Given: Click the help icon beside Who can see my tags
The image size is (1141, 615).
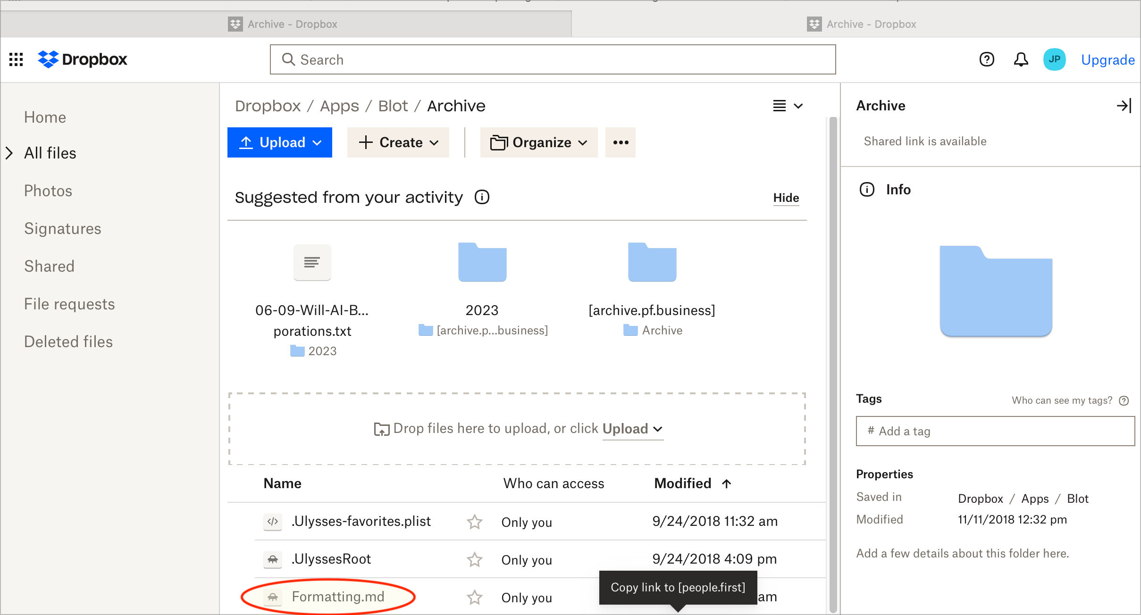Looking at the screenshot, I should (1124, 400).
